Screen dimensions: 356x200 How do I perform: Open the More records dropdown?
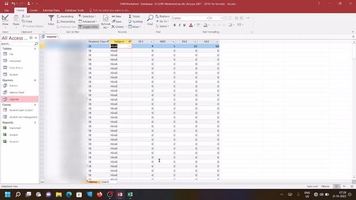click(135, 27)
